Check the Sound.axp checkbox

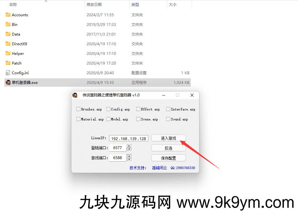point(168,119)
